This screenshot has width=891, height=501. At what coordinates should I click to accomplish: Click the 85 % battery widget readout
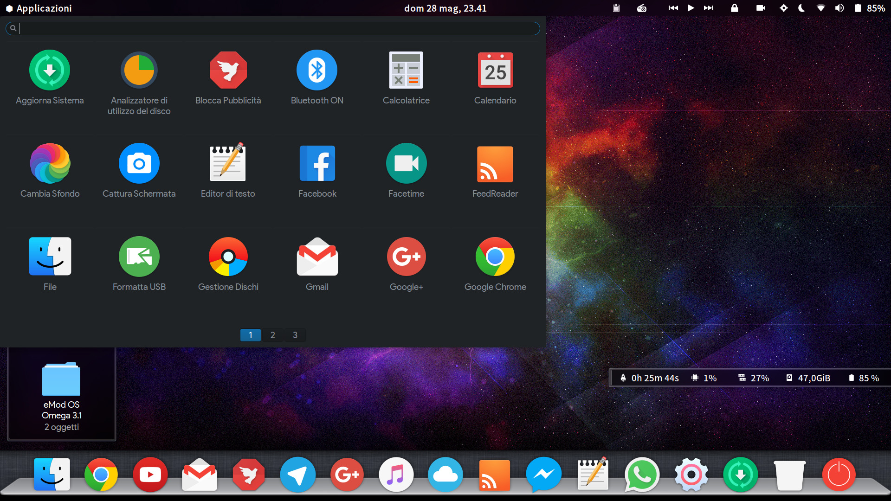point(864,378)
